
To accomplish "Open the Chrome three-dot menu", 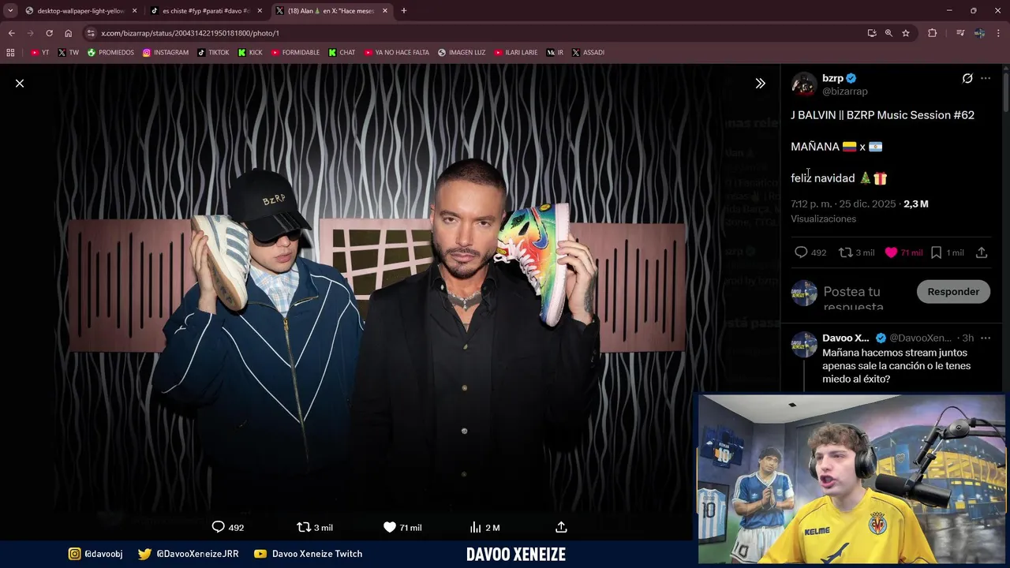I will pos(999,33).
